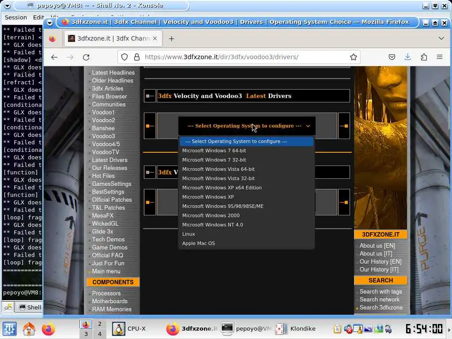The image size is (452, 339).
Task: Choose Microsoft Windows 7 32-bit option
Action: click(x=246, y=160)
